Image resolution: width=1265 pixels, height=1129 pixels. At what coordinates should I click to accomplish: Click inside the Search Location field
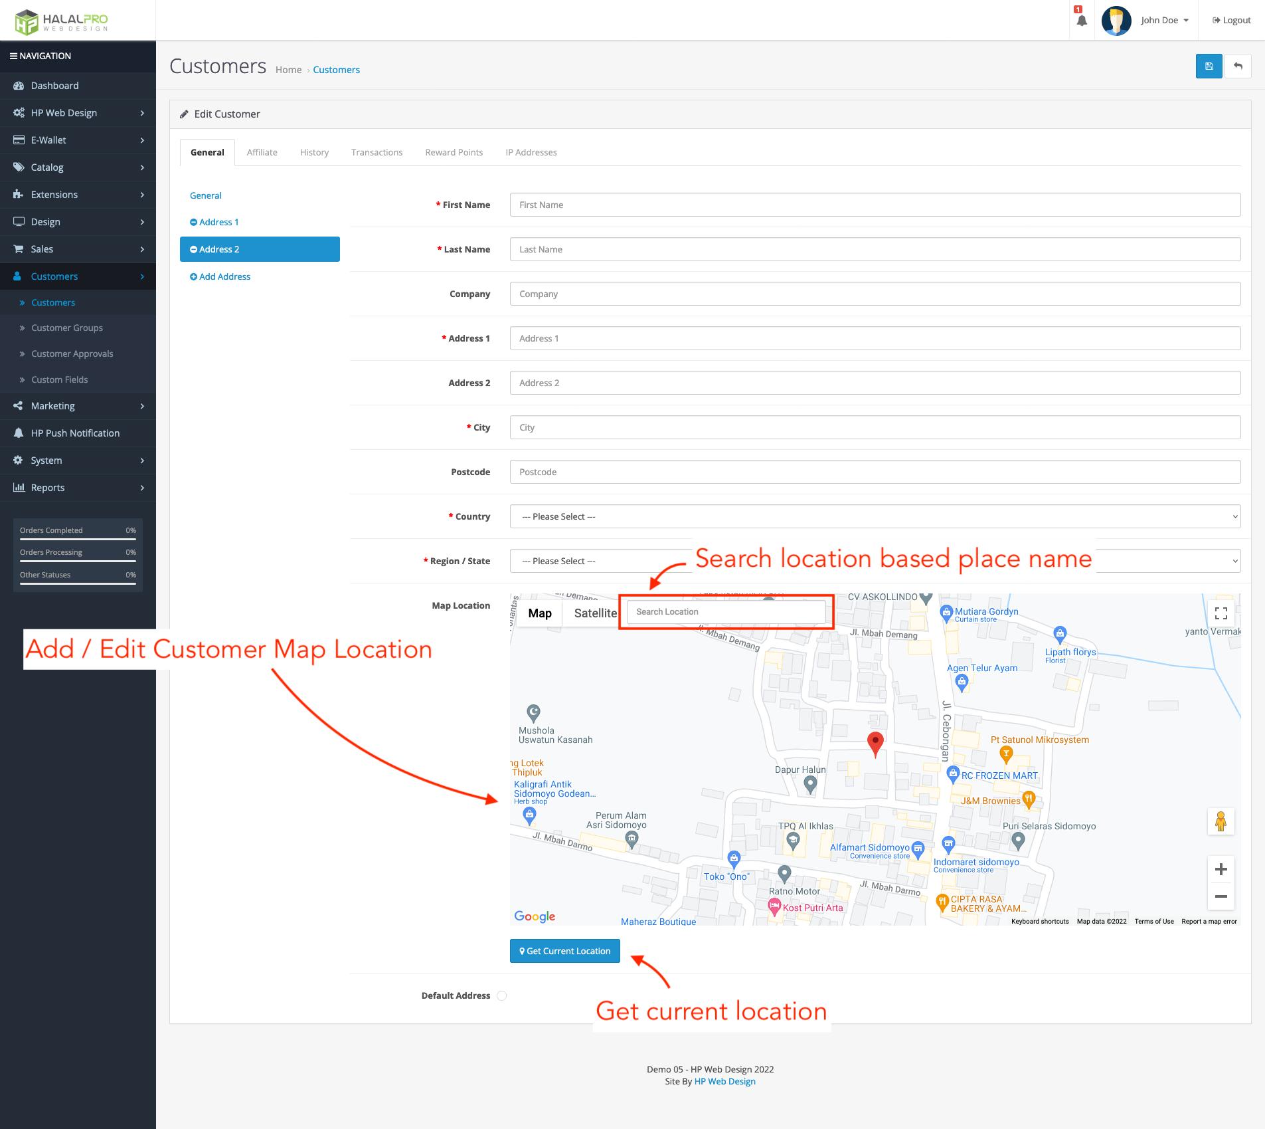click(x=726, y=611)
